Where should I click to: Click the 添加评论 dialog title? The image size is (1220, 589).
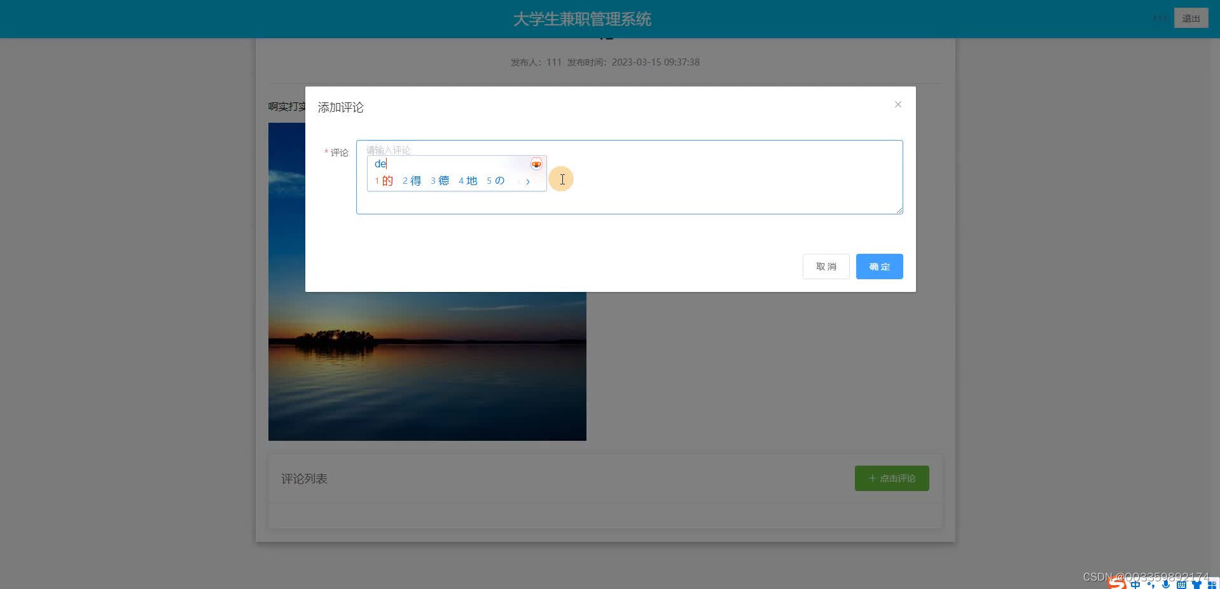click(x=341, y=107)
